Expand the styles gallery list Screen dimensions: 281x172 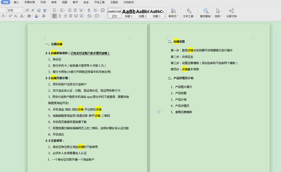tap(165, 16)
